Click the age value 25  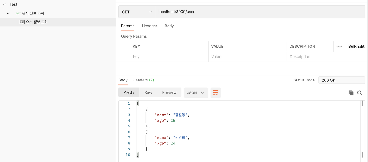tap(173, 121)
